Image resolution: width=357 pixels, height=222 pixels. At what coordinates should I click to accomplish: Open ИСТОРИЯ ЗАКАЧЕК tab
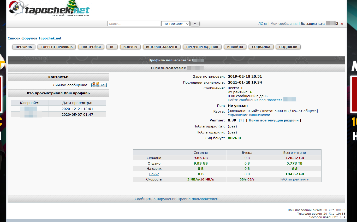pos(162,47)
